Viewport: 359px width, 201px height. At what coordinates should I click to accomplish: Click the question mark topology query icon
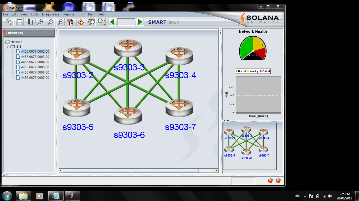101,22
